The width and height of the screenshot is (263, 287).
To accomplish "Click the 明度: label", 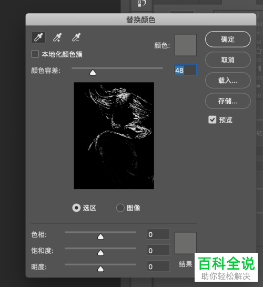I will (39, 266).
